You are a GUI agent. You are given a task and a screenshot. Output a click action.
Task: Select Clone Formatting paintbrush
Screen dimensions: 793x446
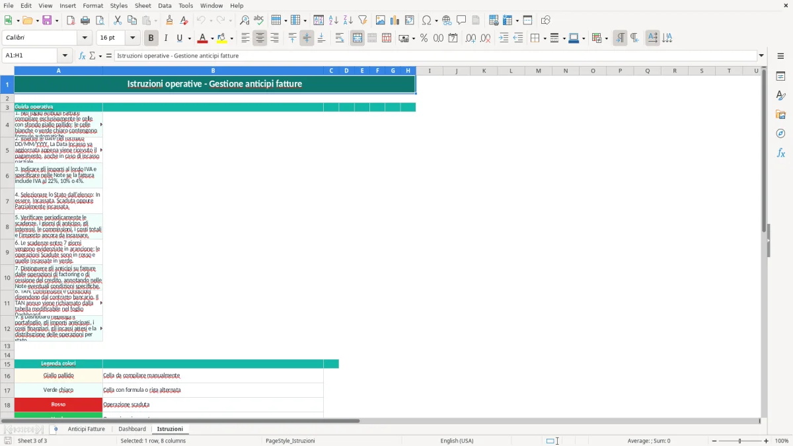(170, 20)
